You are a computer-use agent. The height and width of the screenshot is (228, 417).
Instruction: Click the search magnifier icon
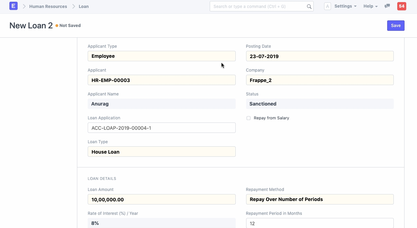309,7
